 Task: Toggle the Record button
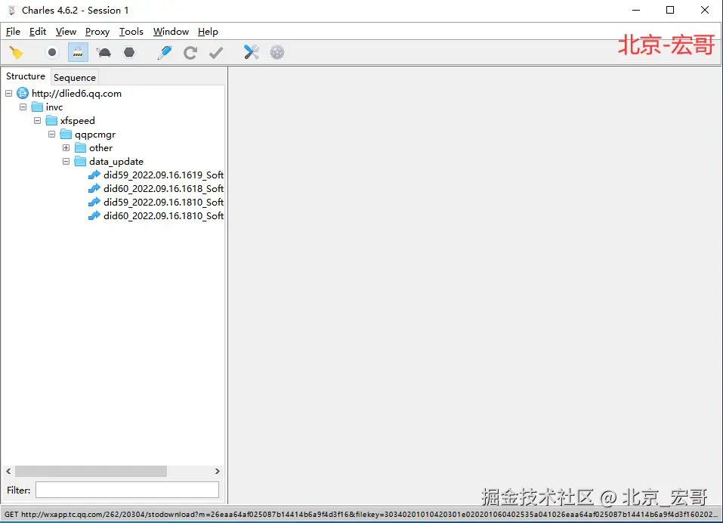52,53
